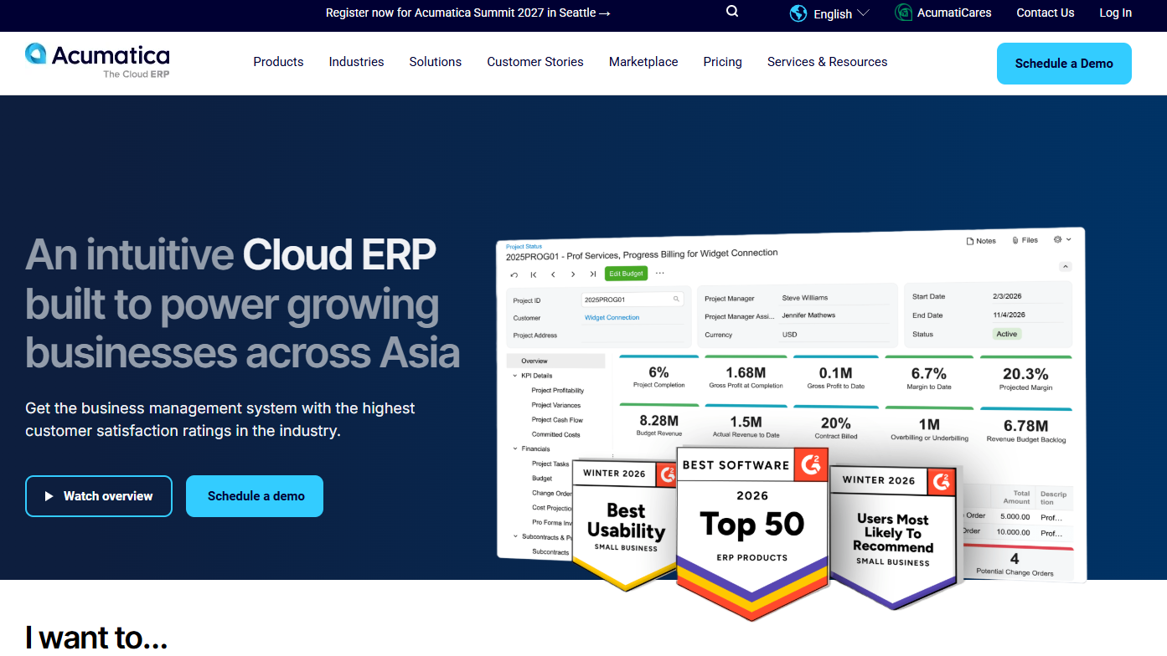Click the AcumatiCares logo icon
The image size is (1167, 656).
pyautogui.click(x=903, y=13)
